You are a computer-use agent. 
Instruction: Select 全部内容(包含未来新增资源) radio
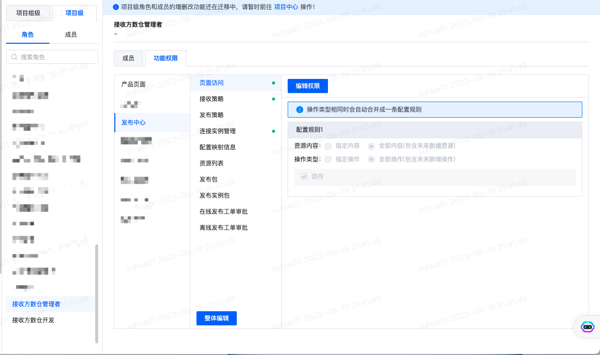371,146
